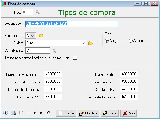
Task: Click the Descuento PPP field
Action: (x=53, y=97)
